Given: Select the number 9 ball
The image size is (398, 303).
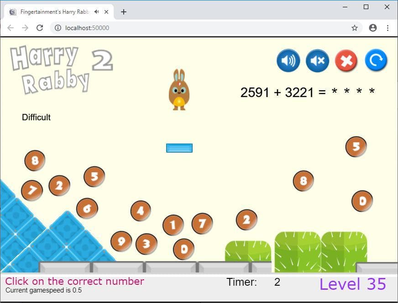Looking at the screenshot, I should [121, 241].
